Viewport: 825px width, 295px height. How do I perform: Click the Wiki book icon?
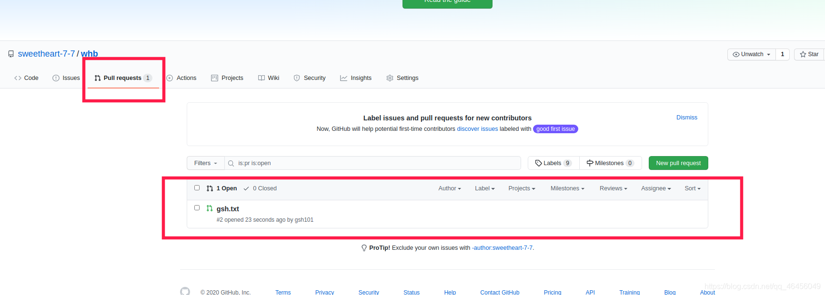tap(262, 78)
